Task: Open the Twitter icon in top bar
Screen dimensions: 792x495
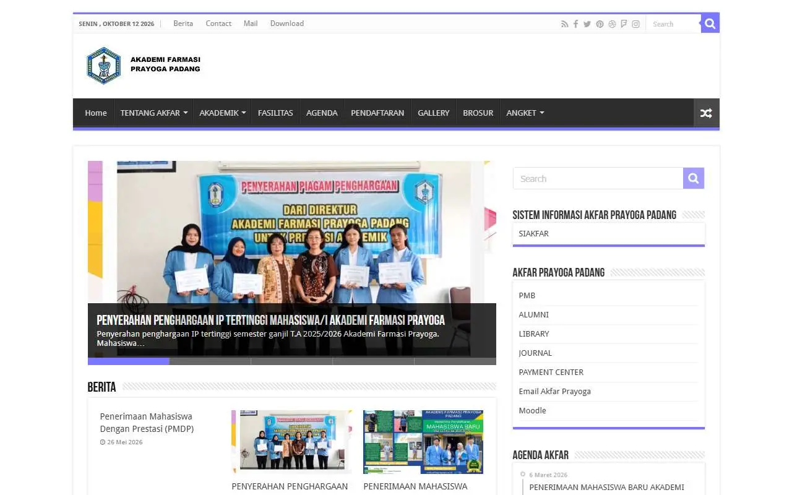Action: pyautogui.click(x=587, y=24)
